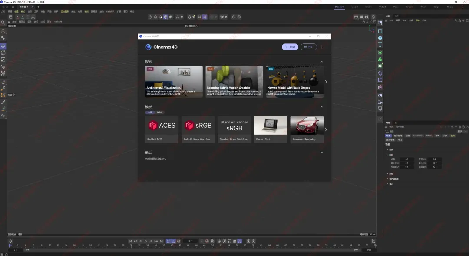This screenshot has height=256, width=469.
Task: Toggle Y axis lock
Action: coord(23,17)
